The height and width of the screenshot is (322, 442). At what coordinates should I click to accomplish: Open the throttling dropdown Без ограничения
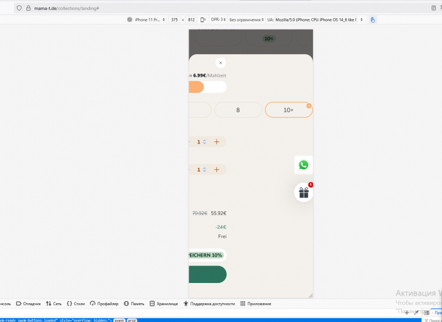(246, 19)
